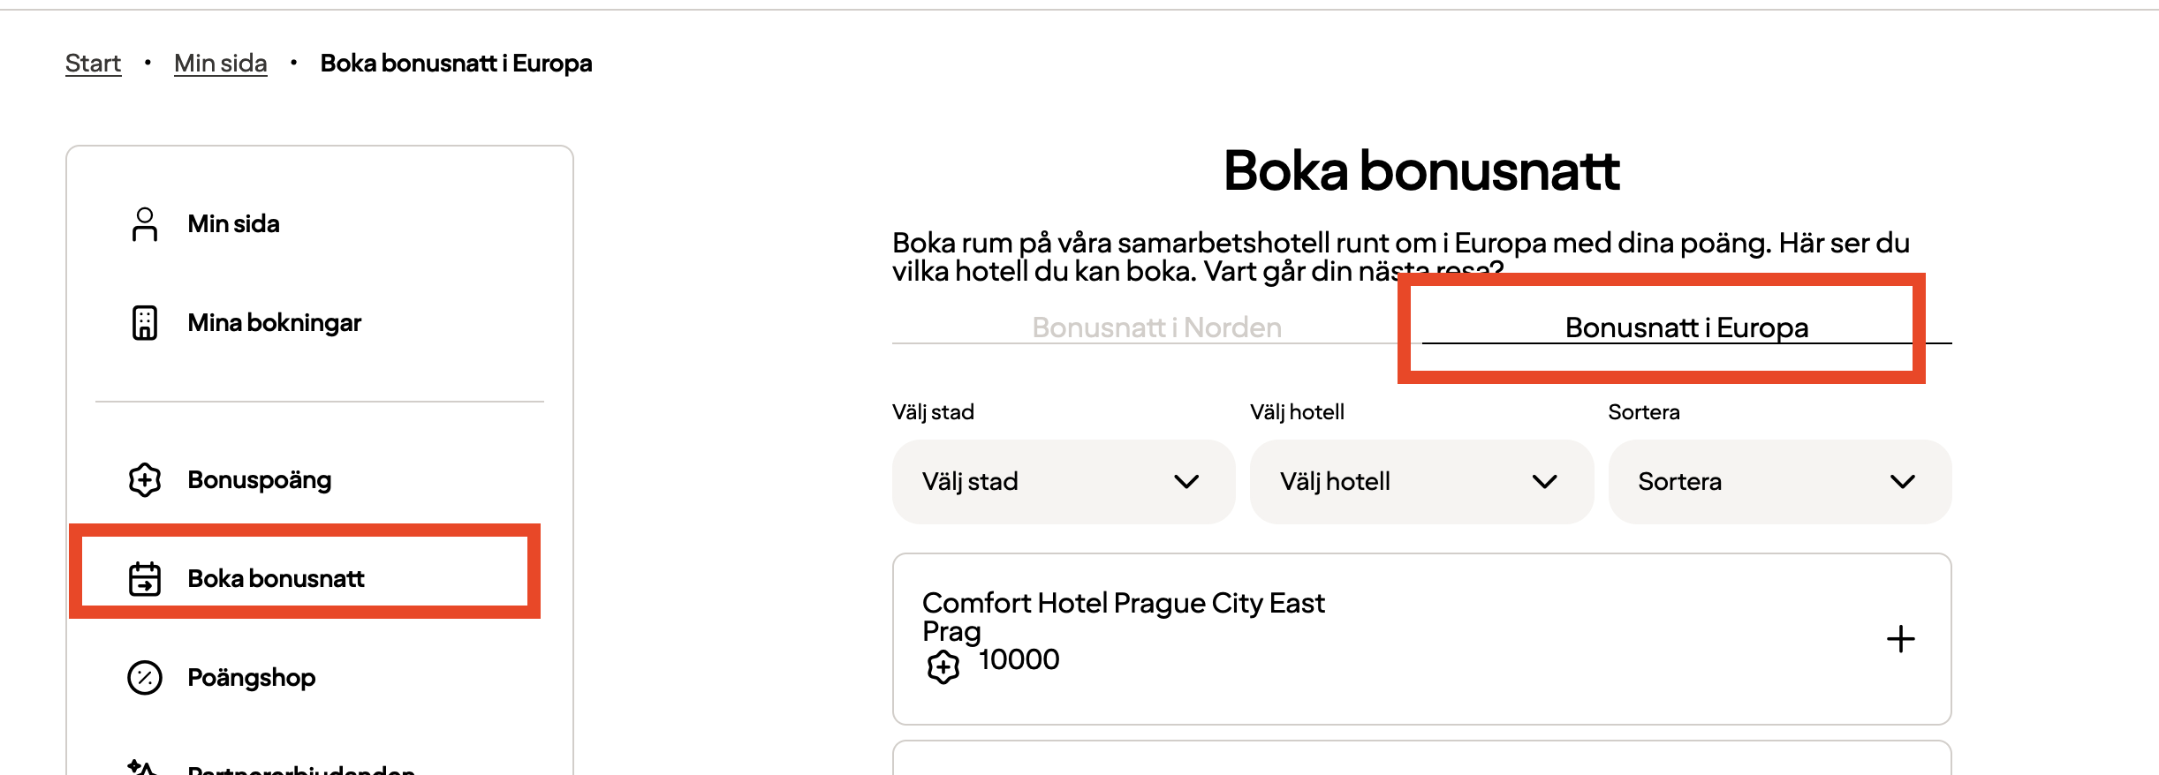Click the Boka bonusnatt calendar icon
Viewport: 2159px width, 775px height.
(x=144, y=578)
